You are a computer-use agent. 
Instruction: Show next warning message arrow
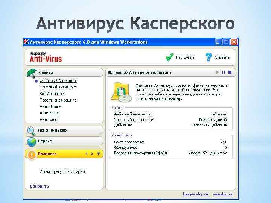coord(92,154)
